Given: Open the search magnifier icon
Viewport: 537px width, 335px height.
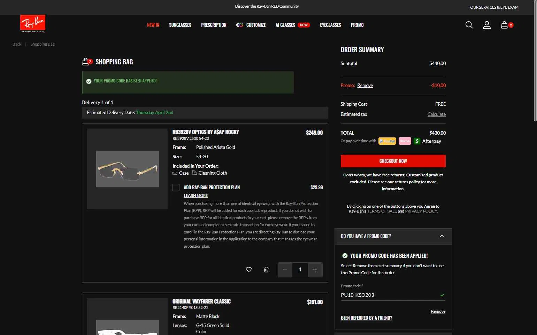Looking at the screenshot, I should tap(469, 25).
